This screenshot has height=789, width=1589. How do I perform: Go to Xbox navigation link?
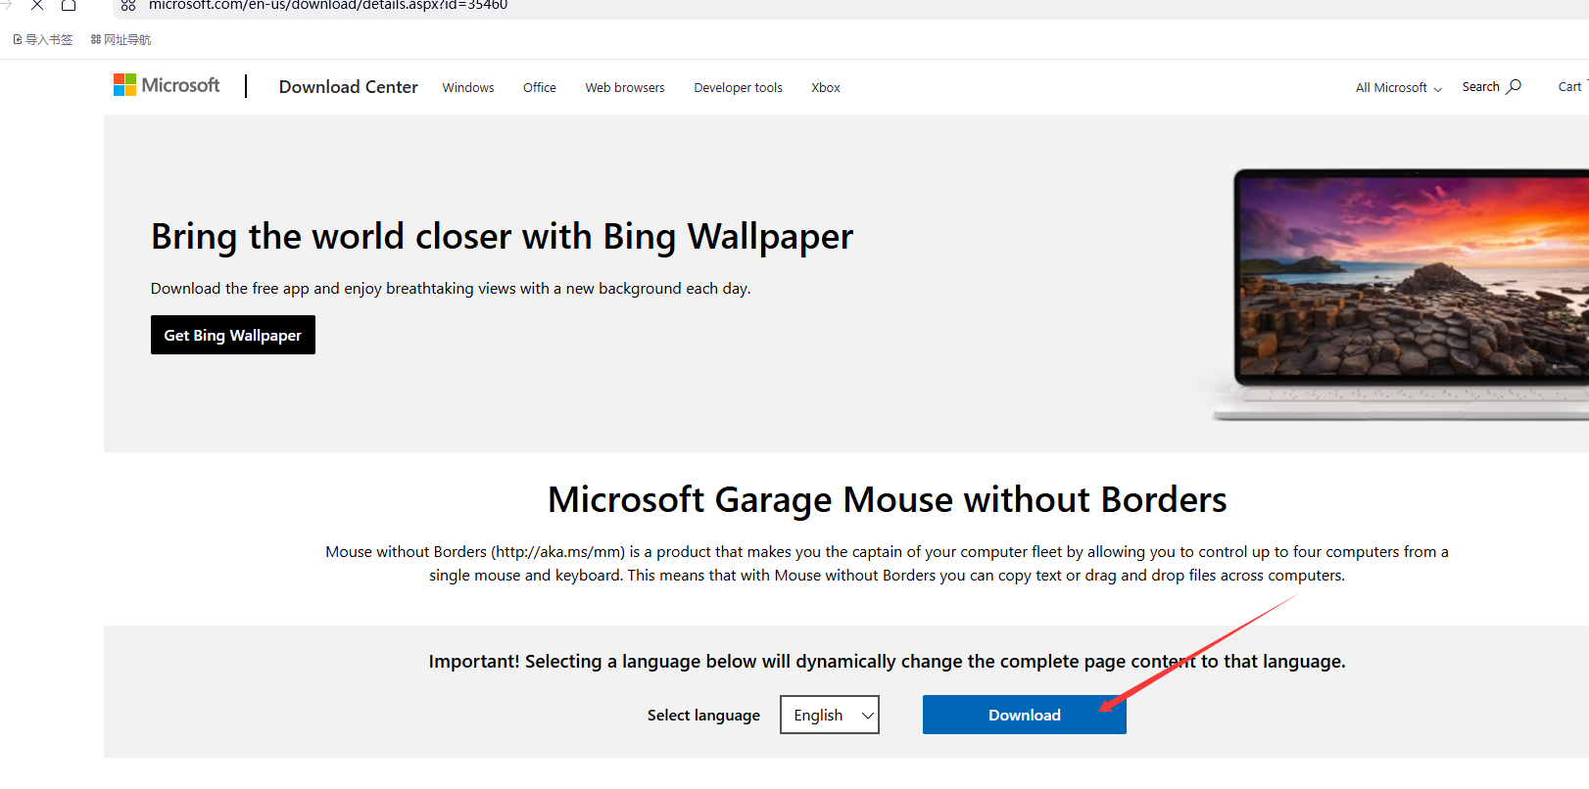(x=825, y=88)
